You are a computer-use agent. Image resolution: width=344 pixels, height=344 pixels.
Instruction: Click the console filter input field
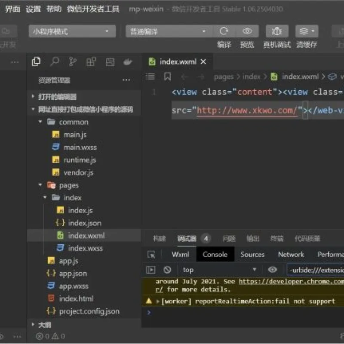pos(316,270)
